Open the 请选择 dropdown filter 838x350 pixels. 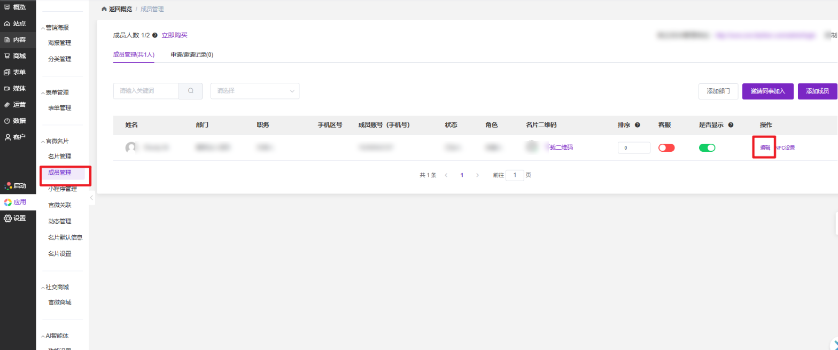[x=255, y=91]
